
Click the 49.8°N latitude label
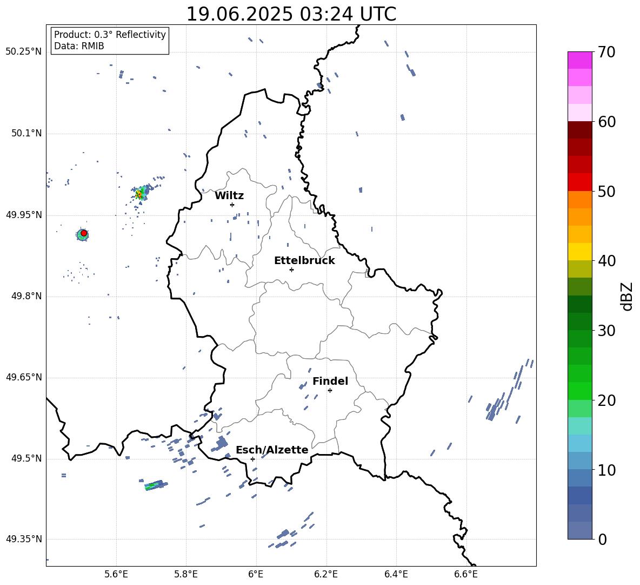tap(26, 296)
